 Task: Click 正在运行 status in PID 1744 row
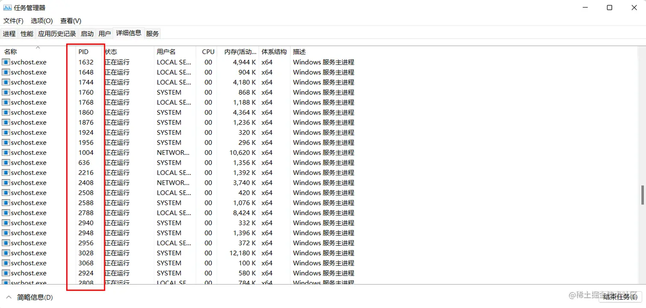tap(117, 82)
